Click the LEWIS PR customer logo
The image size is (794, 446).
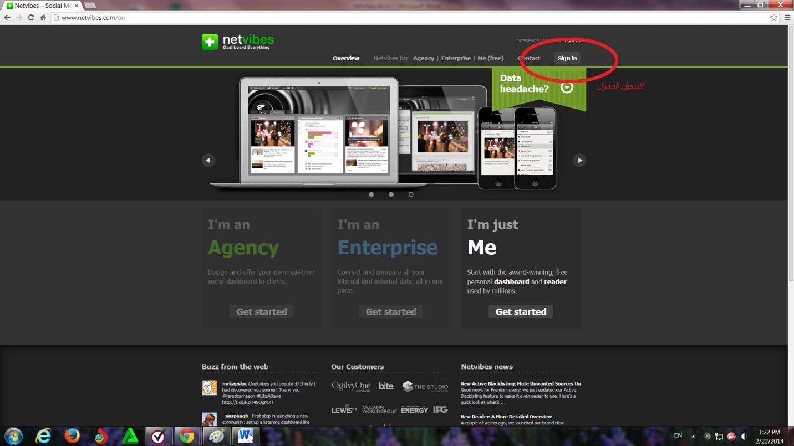click(344, 410)
